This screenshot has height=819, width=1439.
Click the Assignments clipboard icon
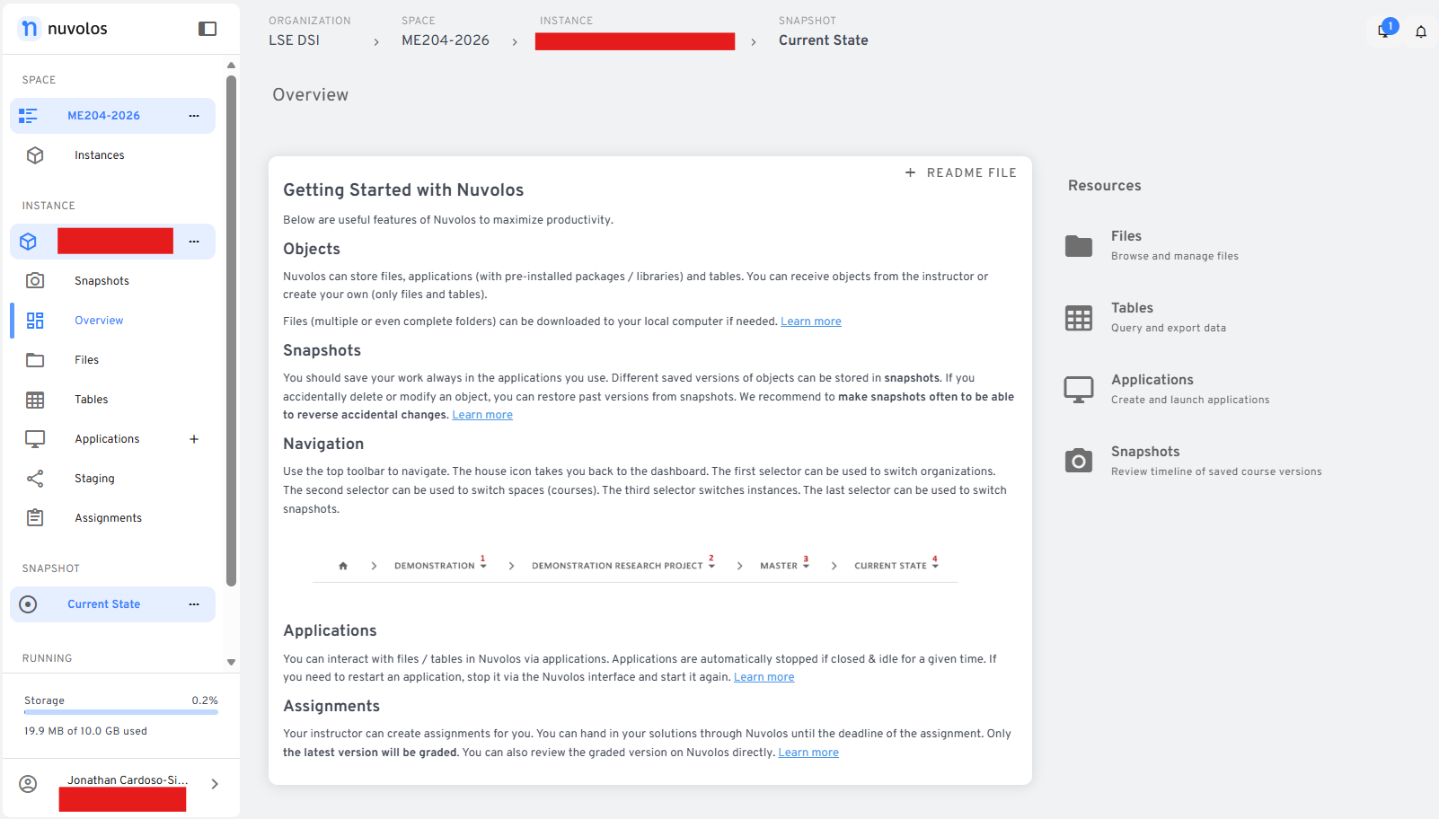coord(35,518)
